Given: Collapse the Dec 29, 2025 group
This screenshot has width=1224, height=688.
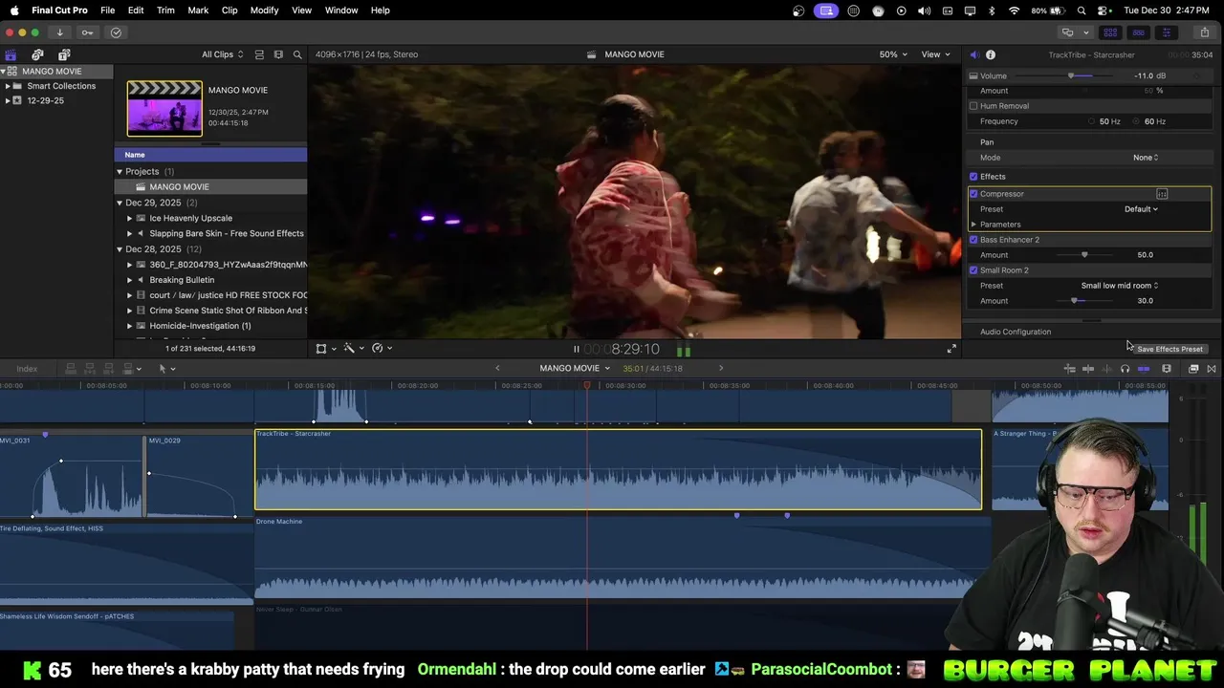Looking at the screenshot, I should click(x=120, y=203).
